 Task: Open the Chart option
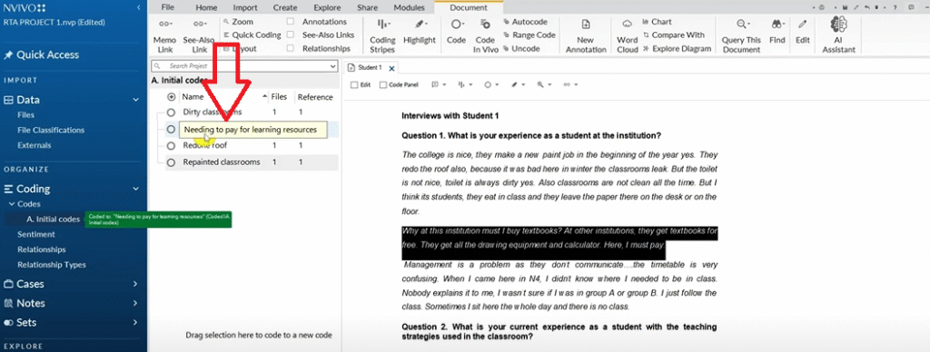coord(658,22)
